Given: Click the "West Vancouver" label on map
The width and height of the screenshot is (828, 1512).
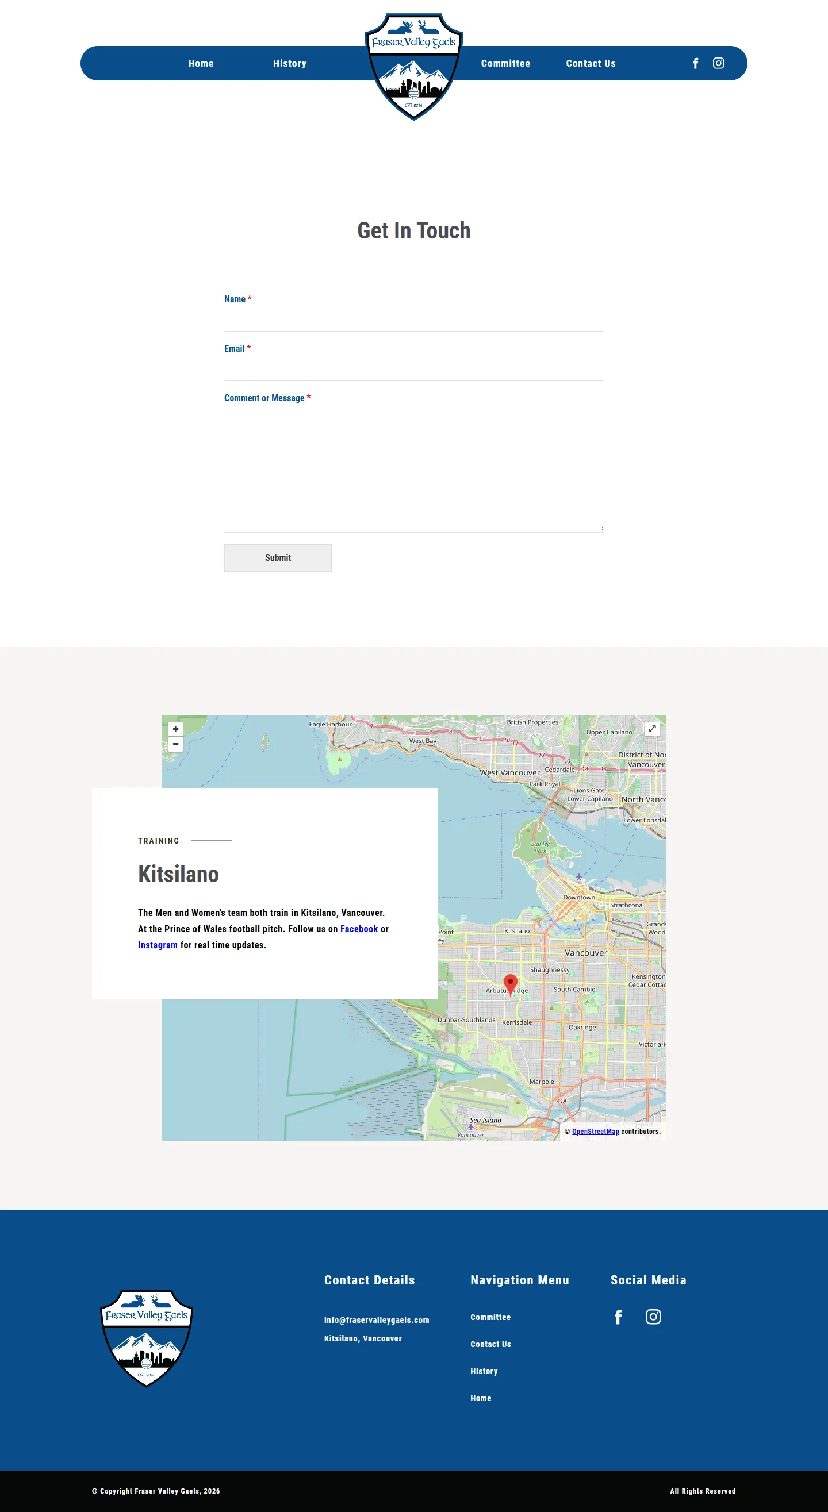Looking at the screenshot, I should point(509,772).
